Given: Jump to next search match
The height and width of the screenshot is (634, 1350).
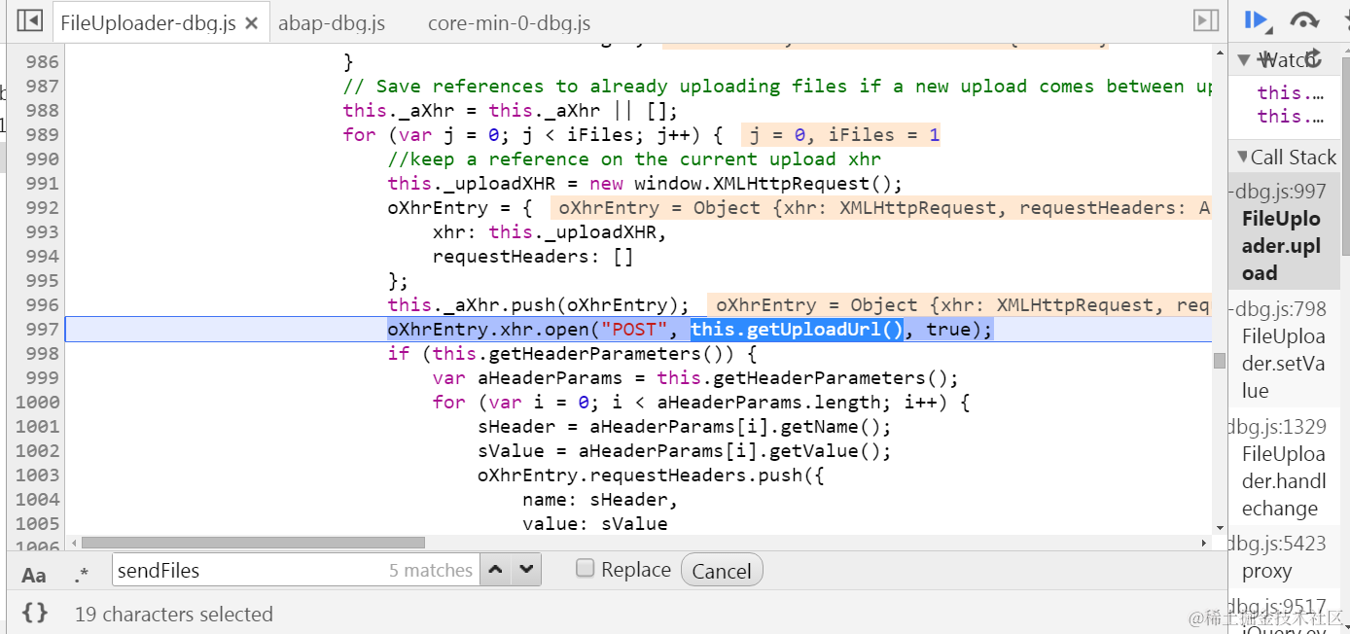Looking at the screenshot, I should coord(526,570).
